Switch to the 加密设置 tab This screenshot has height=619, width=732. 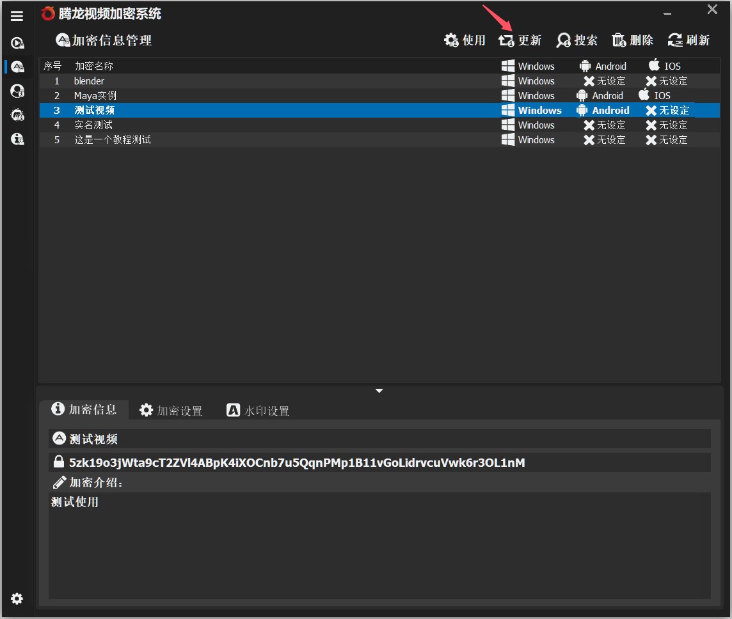coord(171,411)
